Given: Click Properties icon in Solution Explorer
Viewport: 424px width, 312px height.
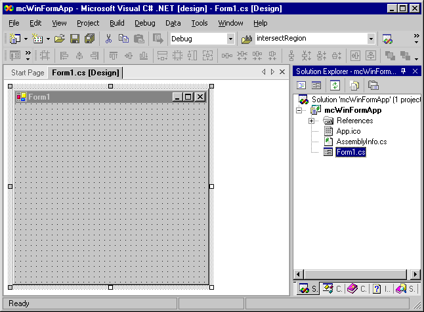Looking at the screenshot, I should [373, 85].
